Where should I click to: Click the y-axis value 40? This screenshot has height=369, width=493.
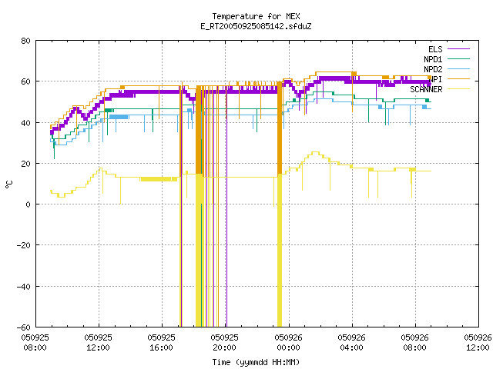coord(25,123)
